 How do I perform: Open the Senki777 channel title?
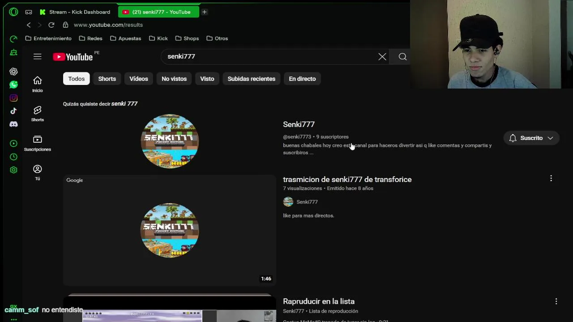tap(299, 124)
